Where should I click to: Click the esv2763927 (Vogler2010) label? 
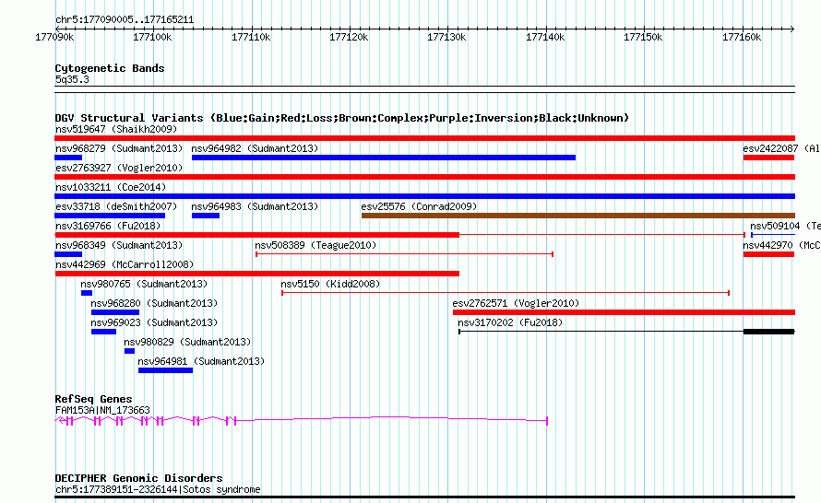click(119, 168)
